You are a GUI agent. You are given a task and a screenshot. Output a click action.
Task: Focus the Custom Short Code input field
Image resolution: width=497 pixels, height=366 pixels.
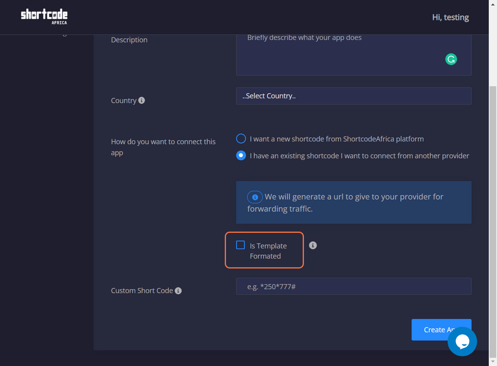pos(354,286)
